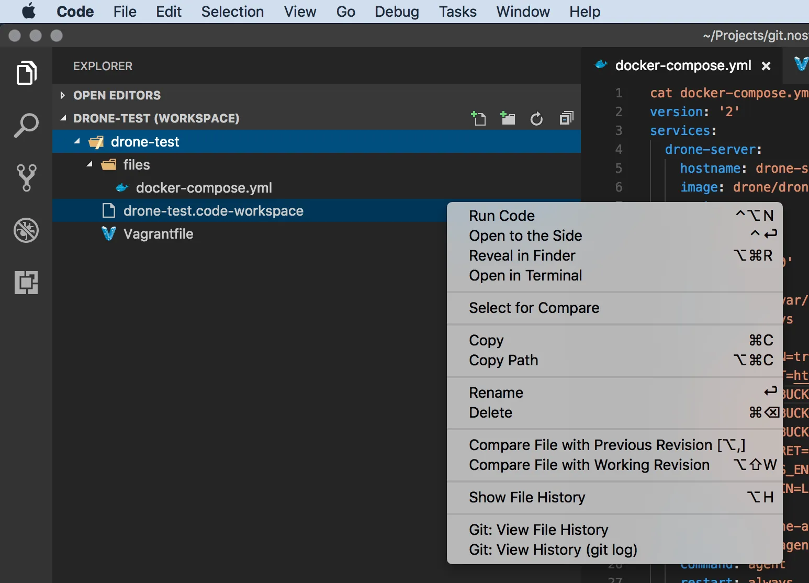Collapse the files folder
Screen dimensions: 809x583
pos(89,165)
